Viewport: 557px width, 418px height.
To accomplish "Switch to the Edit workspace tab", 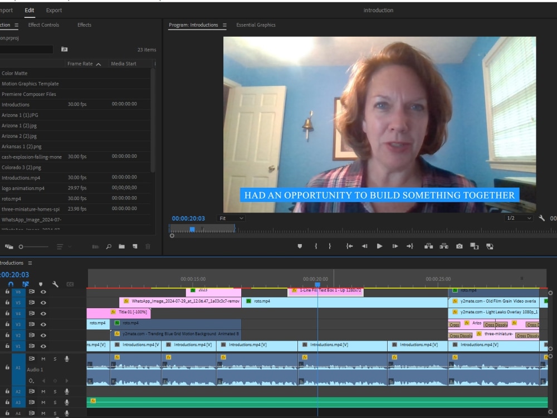I will click(x=29, y=10).
